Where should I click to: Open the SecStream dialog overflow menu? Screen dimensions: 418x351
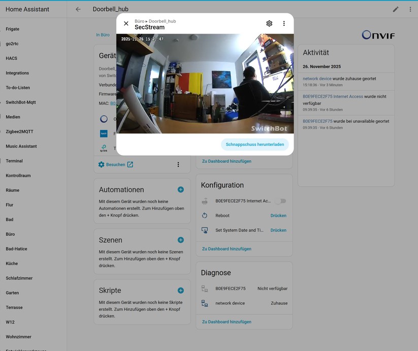coord(283,23)
